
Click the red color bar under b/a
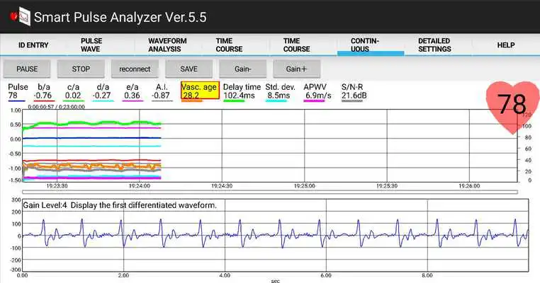click(x=44, y=101)
